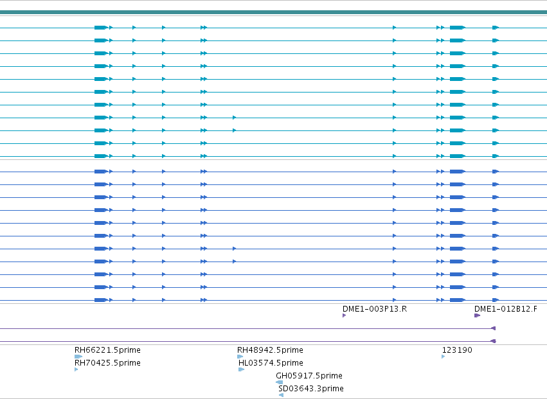Select the RH48942.5prime light-blue glyph

tap(240, 357)
